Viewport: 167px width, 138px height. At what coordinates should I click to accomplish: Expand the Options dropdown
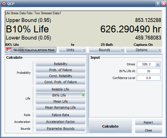tap(144, 50)
